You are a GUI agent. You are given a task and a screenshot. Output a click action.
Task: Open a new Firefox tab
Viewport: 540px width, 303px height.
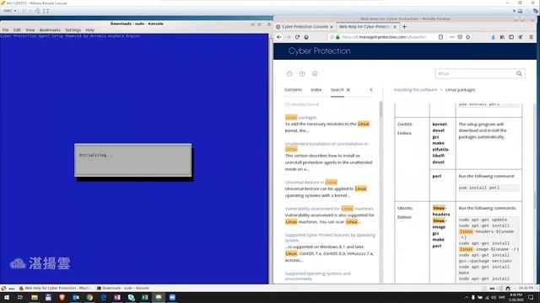click(x=404, y=26)
